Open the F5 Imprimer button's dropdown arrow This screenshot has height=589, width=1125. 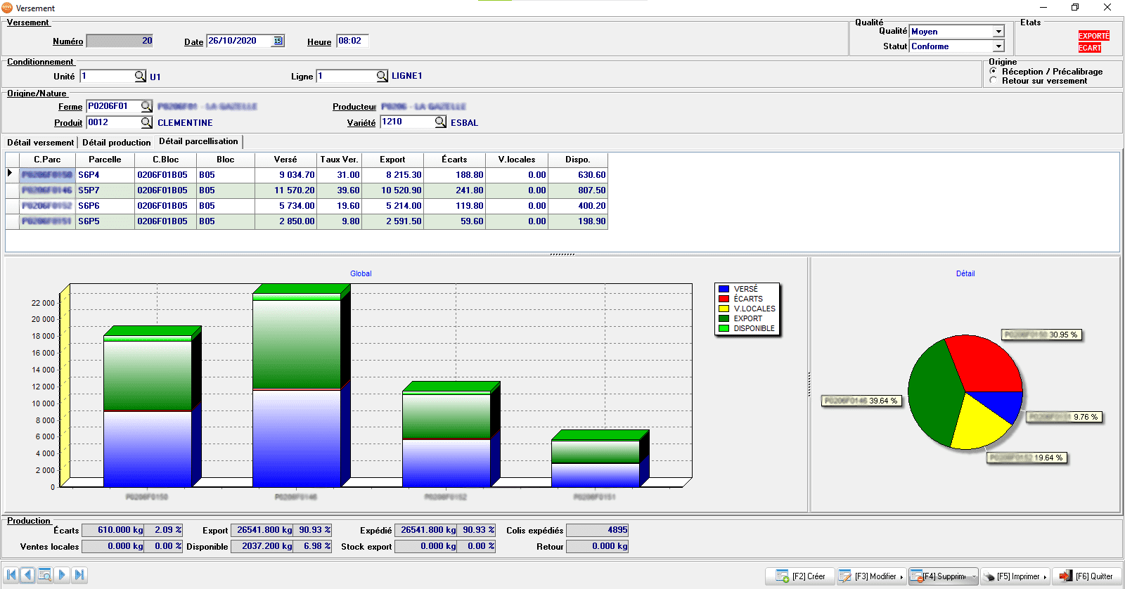tap(1045, 577)
